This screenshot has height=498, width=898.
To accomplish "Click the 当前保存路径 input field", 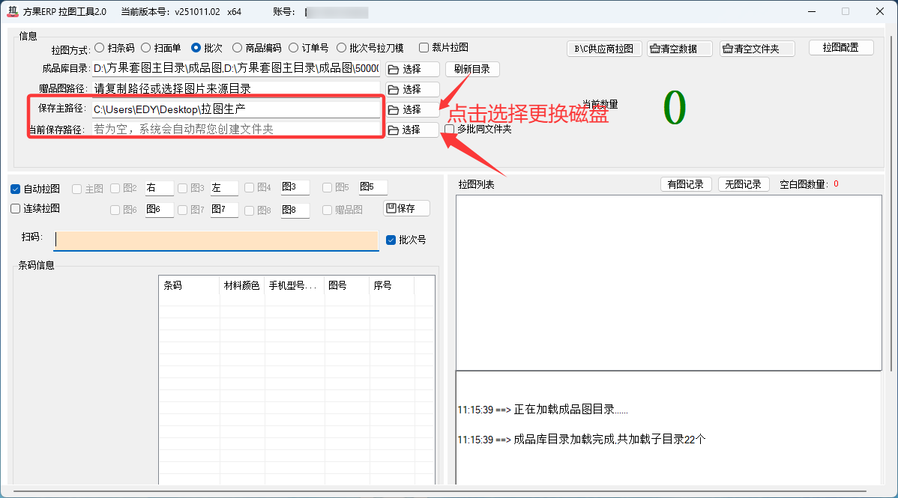I will tap(236, 130).
